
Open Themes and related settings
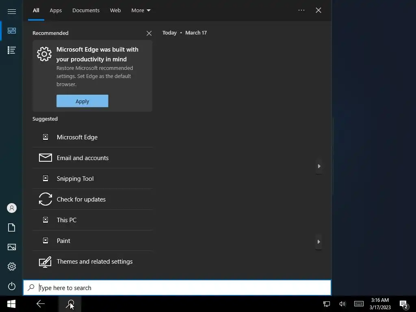(x=93, y=261)
